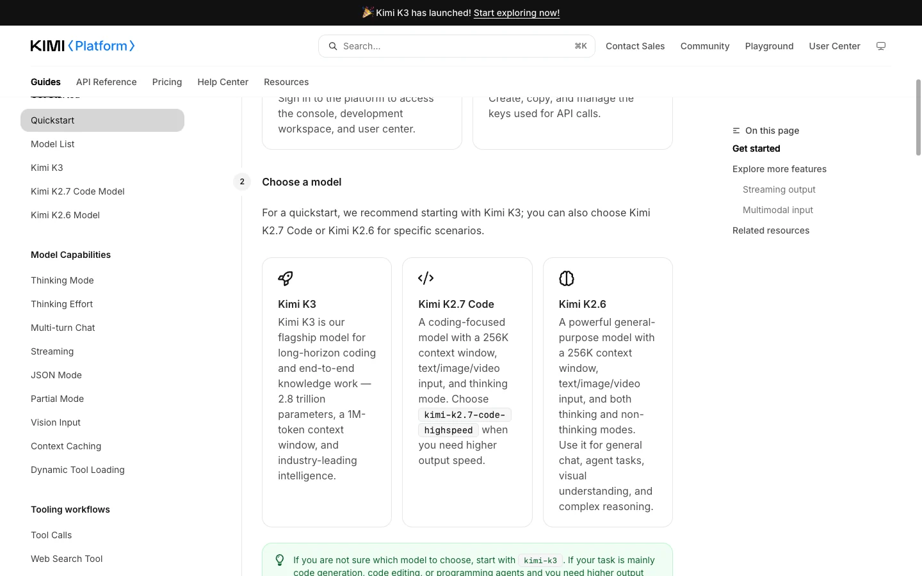Open Thinking Mode guide

click(102, 280)
